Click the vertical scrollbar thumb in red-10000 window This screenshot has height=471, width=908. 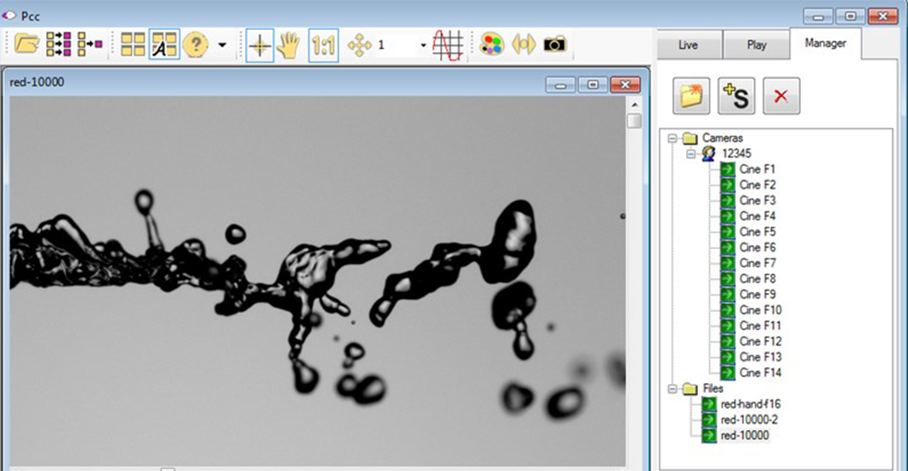(635, 121)
